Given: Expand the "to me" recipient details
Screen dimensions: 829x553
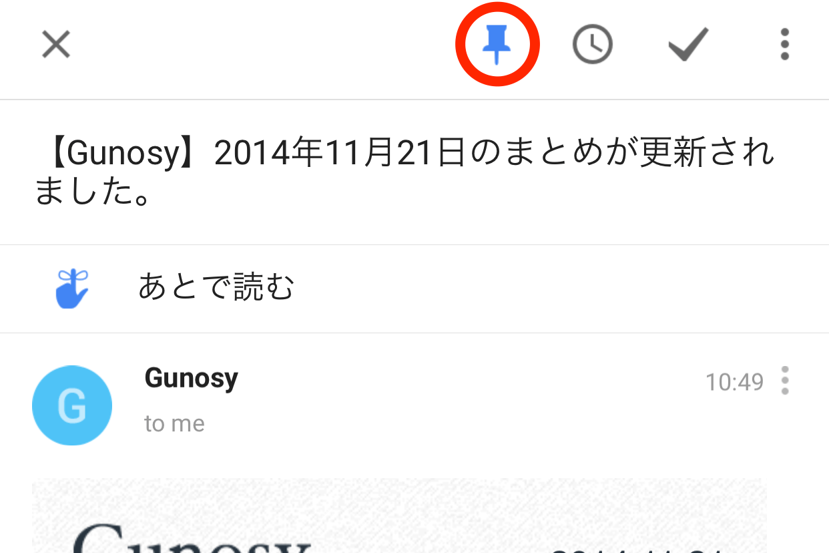Looking at the screenshot, I should 174,423.
